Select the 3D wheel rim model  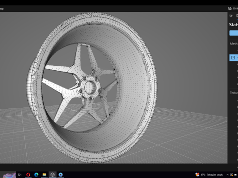click(x=92, y=88)
